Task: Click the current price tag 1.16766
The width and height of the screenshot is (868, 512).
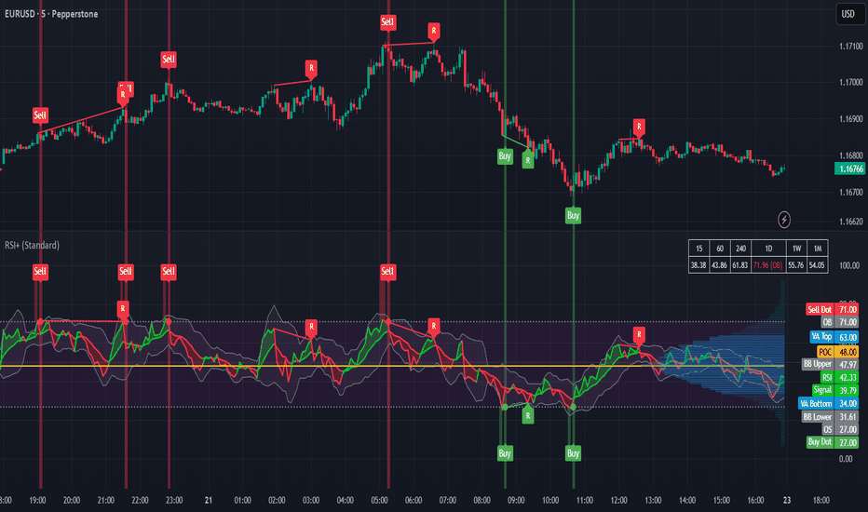Action: (849, 168)
